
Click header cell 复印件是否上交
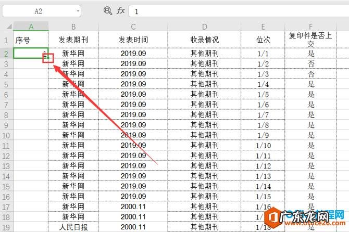(310, 40)
